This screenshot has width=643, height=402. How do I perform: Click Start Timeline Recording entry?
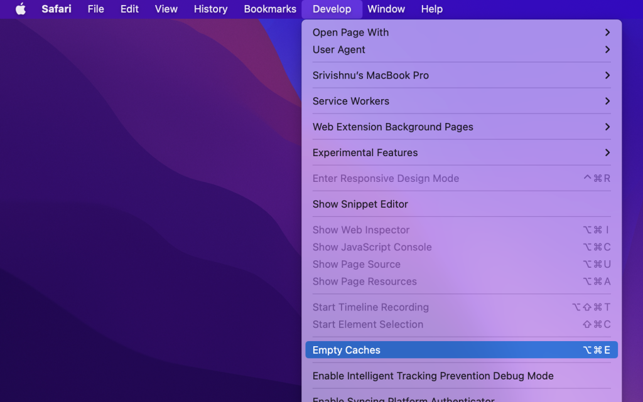pos(462,307)
